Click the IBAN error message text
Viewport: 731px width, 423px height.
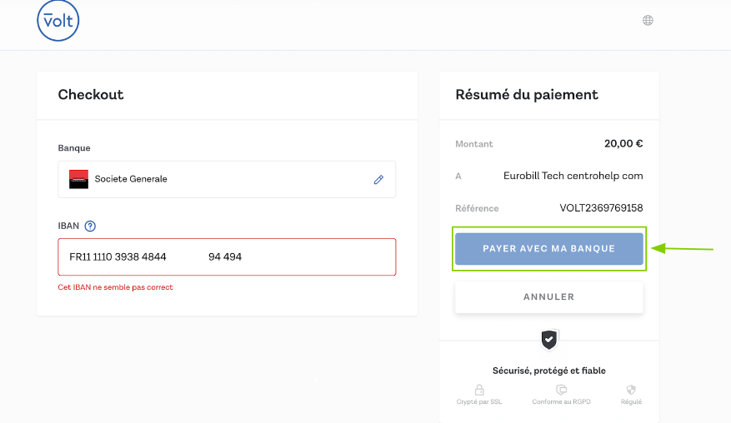(x=115, y=287)
